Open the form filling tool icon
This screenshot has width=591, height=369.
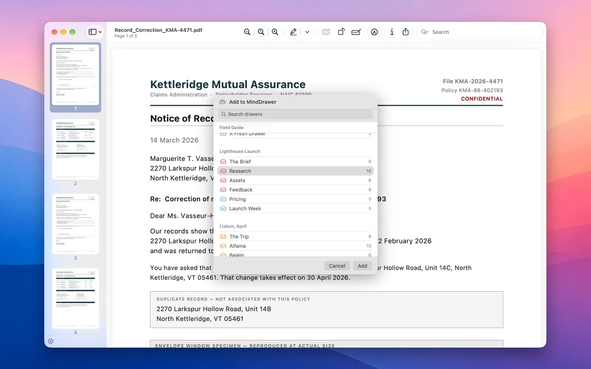356,32
